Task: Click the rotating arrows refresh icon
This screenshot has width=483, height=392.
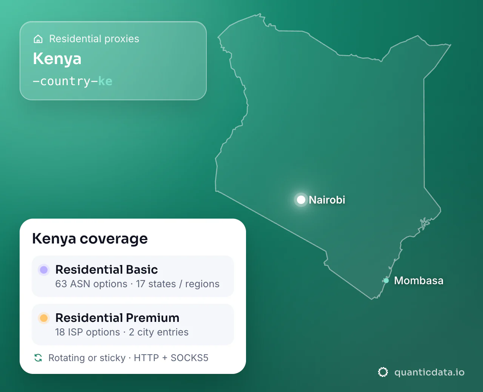Action: tap(38, 358)
